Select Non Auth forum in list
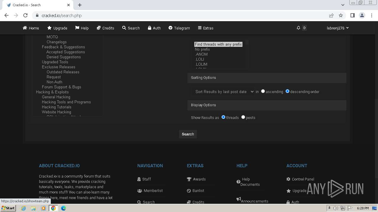Screen dimensions: 378x212 point(54,82)
